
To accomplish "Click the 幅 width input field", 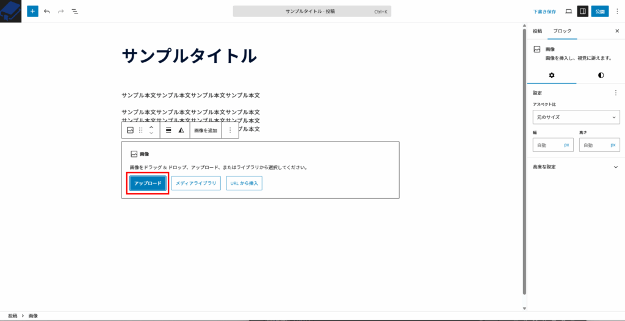I will click(547, 145).
